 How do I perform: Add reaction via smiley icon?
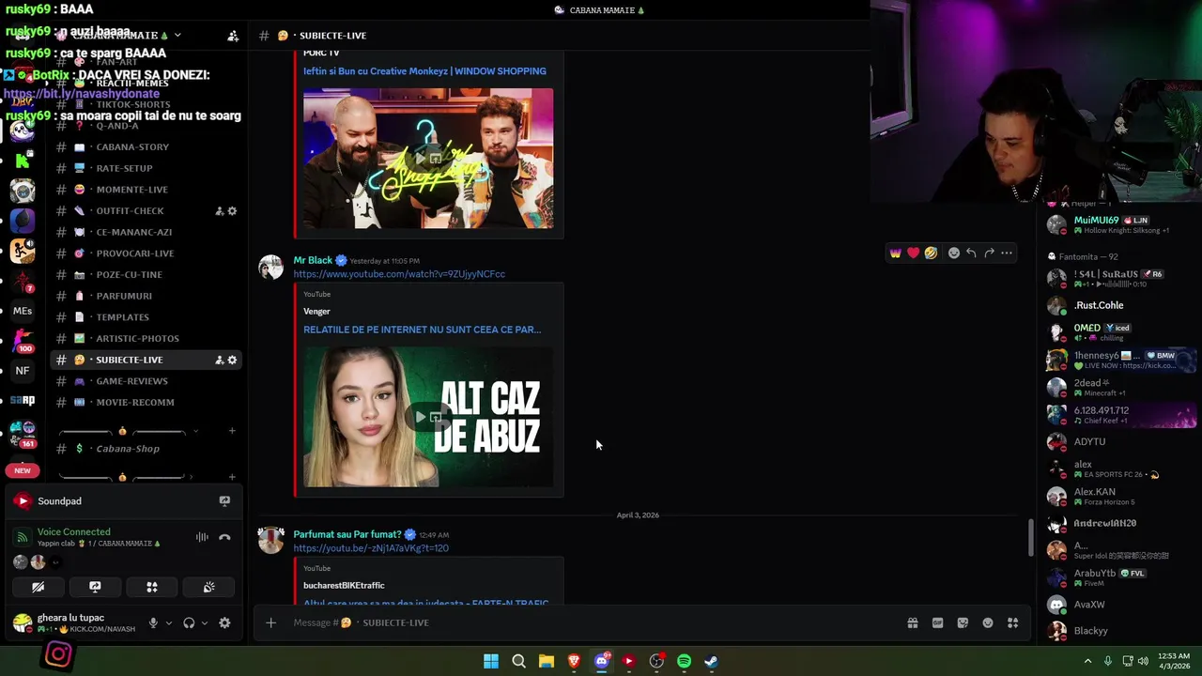954,253
